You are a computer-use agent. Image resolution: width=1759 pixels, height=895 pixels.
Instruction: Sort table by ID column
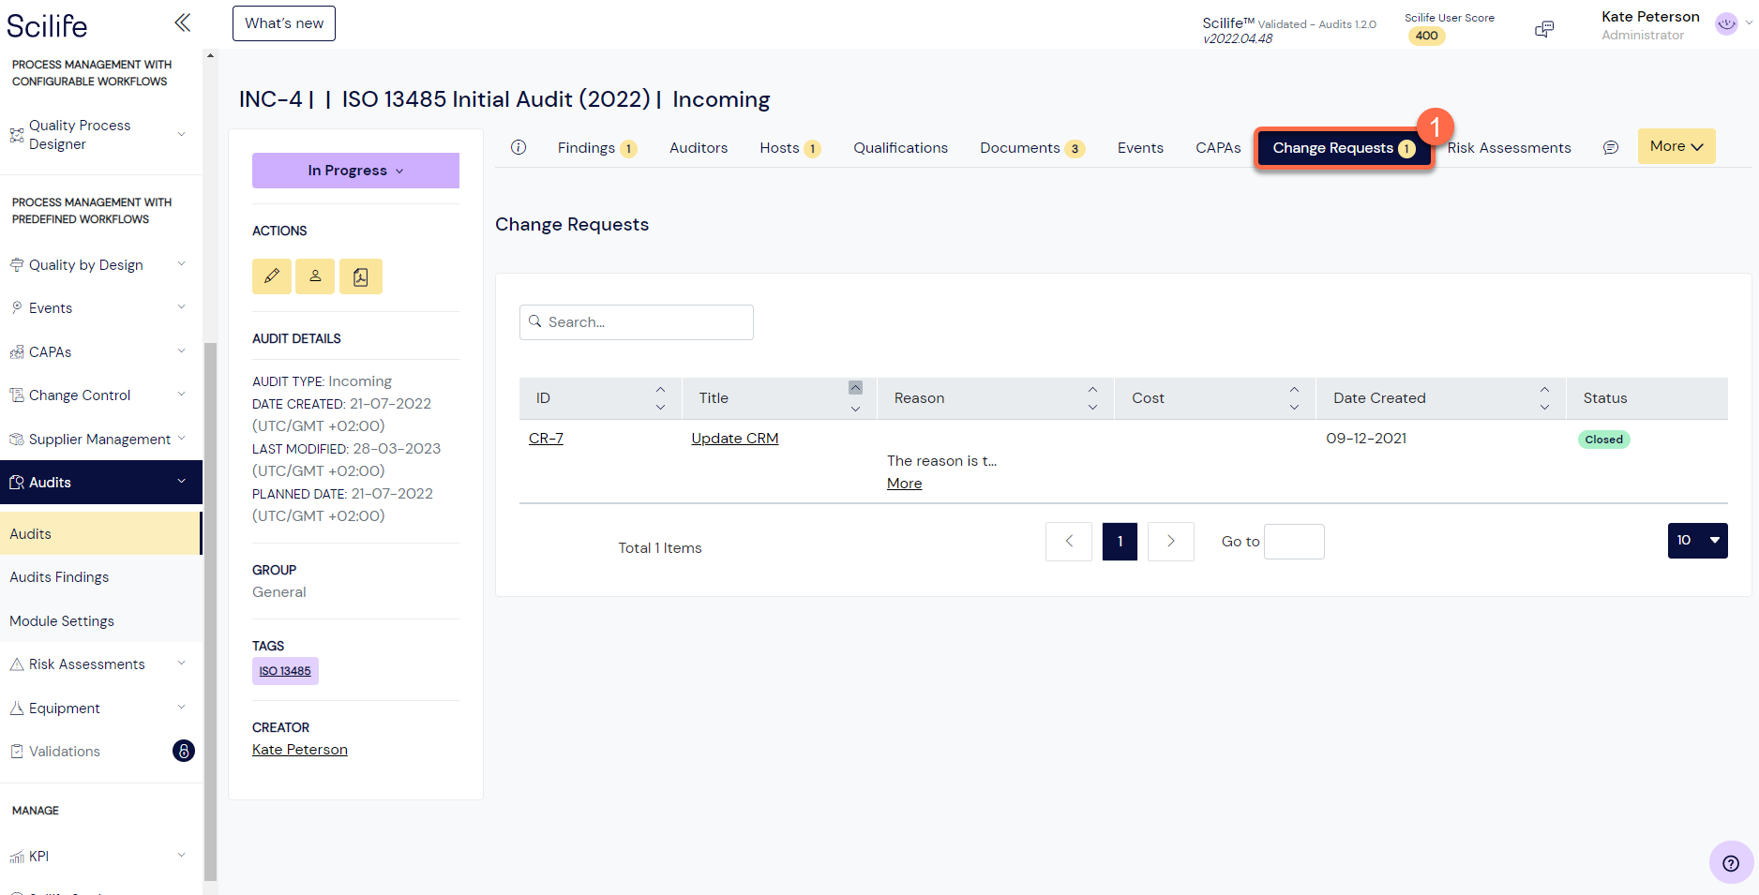click(660, 398)
